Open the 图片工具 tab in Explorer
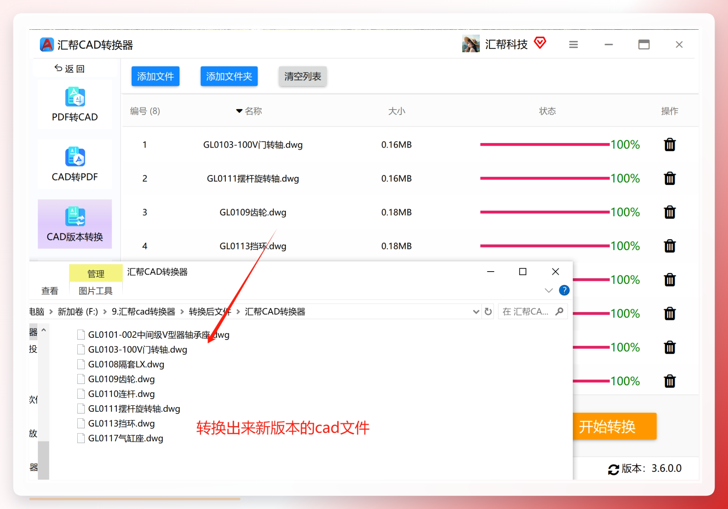Screen dimensions: 728x509 point(95,291)
